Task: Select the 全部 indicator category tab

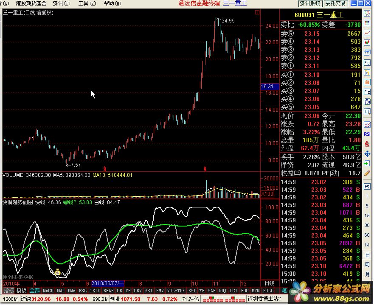Action: (x=34, y=291)
